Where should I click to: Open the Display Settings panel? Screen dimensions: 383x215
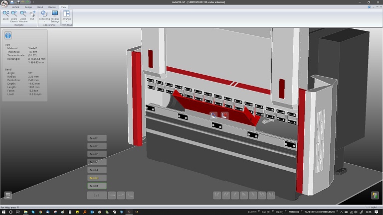tap(55, 15)
